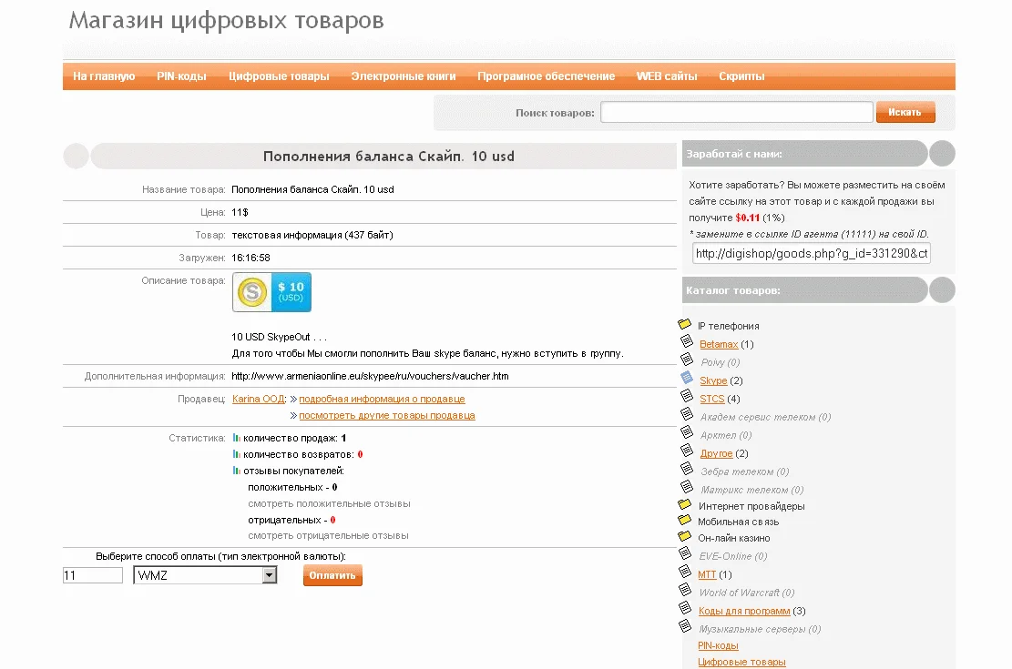Open посмотреть другие товары продавца link

pos(387,415)
